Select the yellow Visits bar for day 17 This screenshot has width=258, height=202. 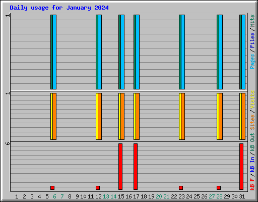coord(135,116)
